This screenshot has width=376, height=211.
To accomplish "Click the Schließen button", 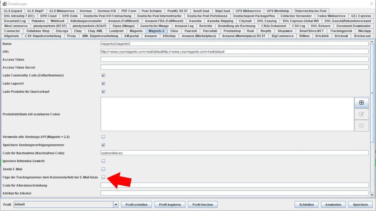I will (307, 204).
